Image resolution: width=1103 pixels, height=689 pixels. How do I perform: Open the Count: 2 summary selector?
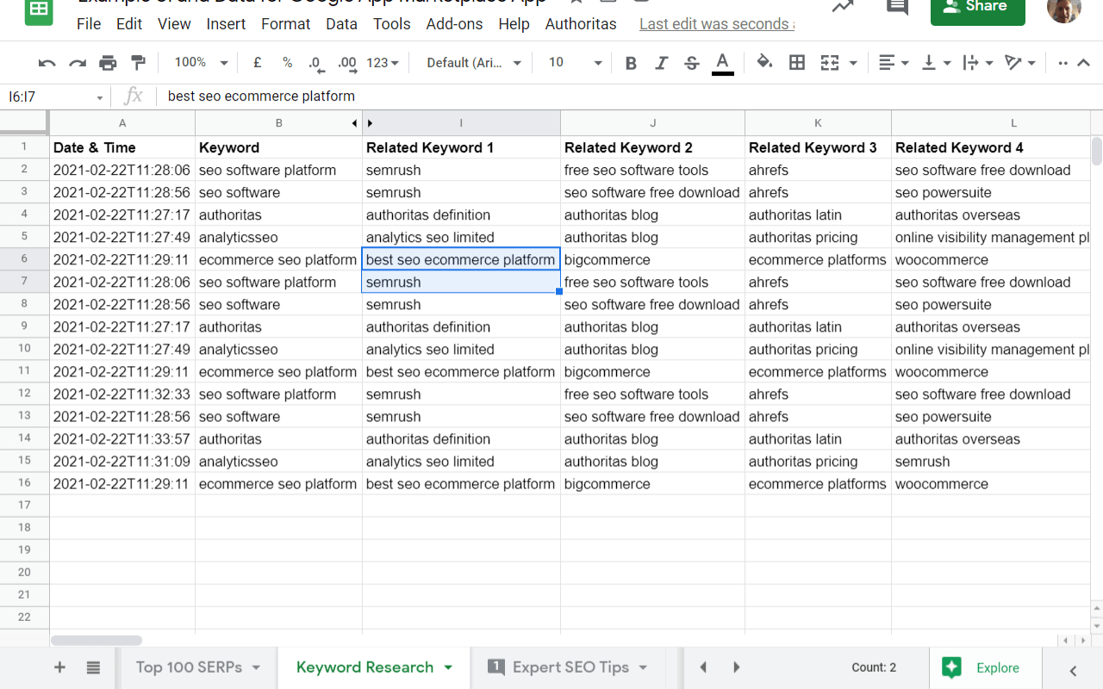pos(874,667)
